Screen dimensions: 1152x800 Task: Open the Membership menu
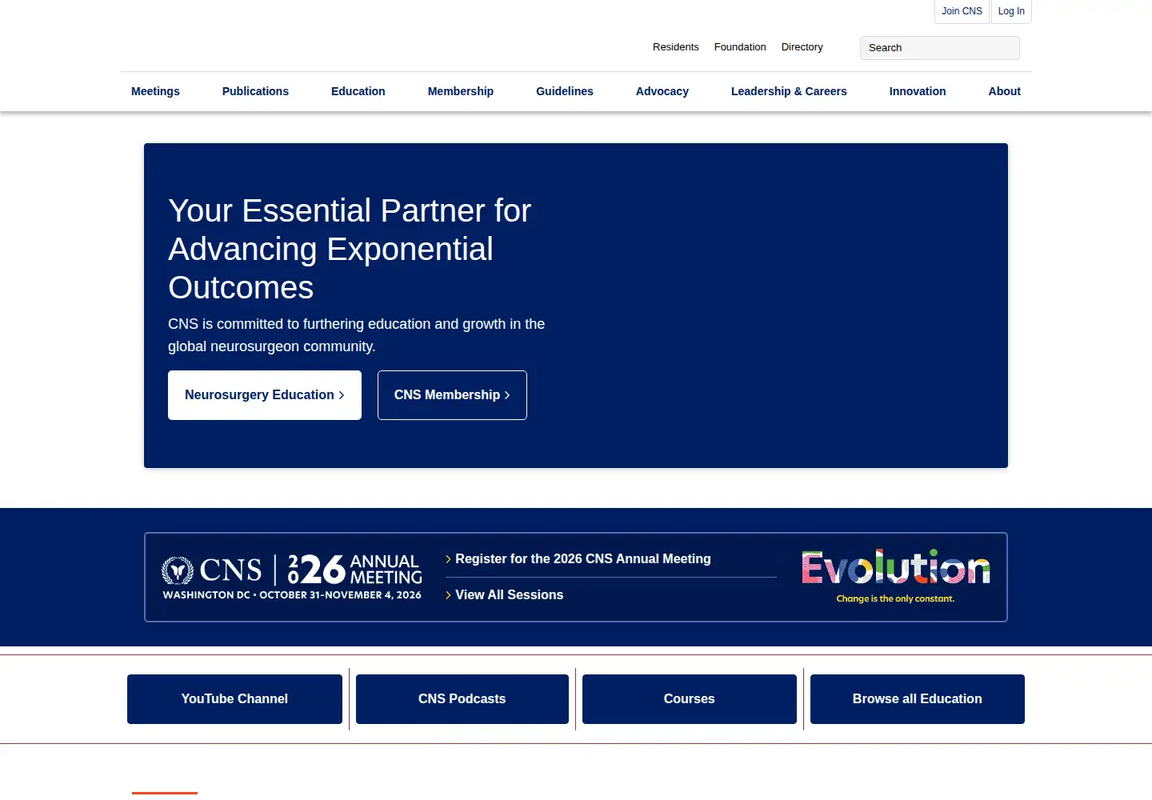[461, 91]
